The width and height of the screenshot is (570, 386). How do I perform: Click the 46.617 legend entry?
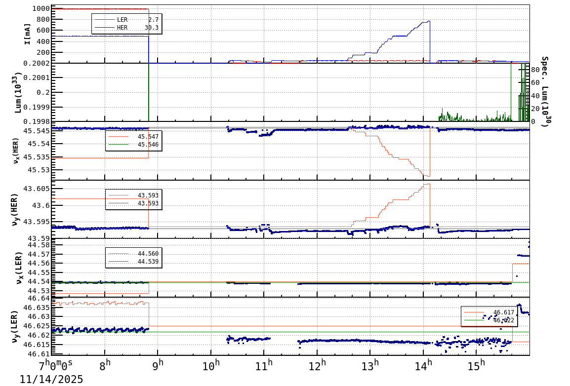point(489,312)
